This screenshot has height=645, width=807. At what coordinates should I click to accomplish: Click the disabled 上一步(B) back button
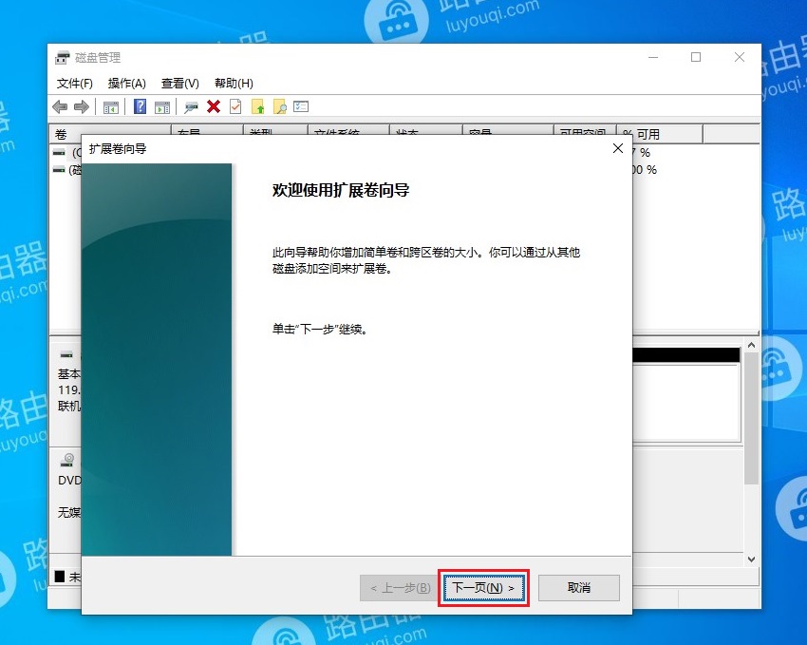(401, 588)
